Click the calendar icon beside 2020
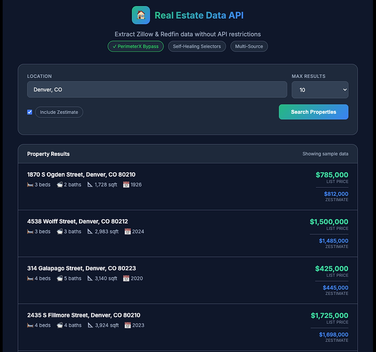This screenshot has height=352, width=376. pyautogui.click(x=126, y=278)
